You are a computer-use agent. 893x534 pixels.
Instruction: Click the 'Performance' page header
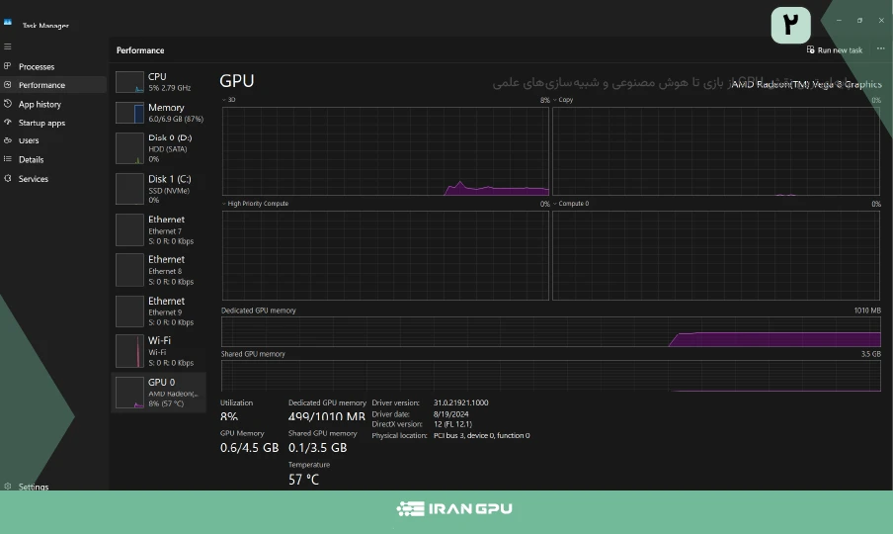pyautogui.click(x=140, y=50)
